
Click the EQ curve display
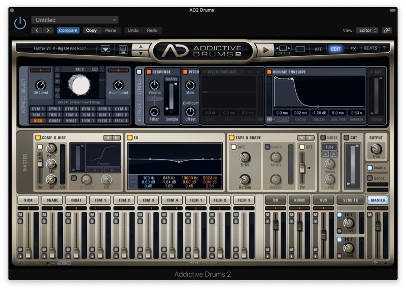click(x=175, y=159)
